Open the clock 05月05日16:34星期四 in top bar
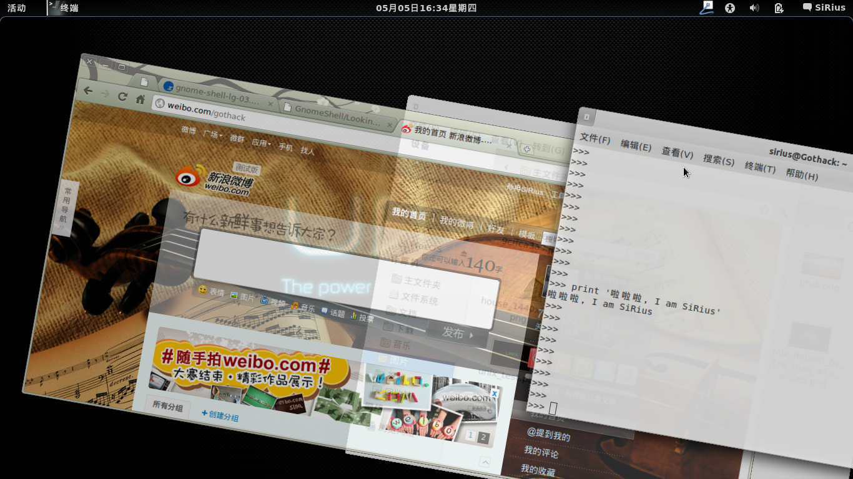Viewport: 853px width, 479px height. 426,8
